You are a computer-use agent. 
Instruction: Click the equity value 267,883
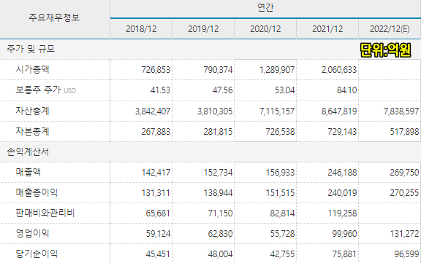click(x=156, y=132)
